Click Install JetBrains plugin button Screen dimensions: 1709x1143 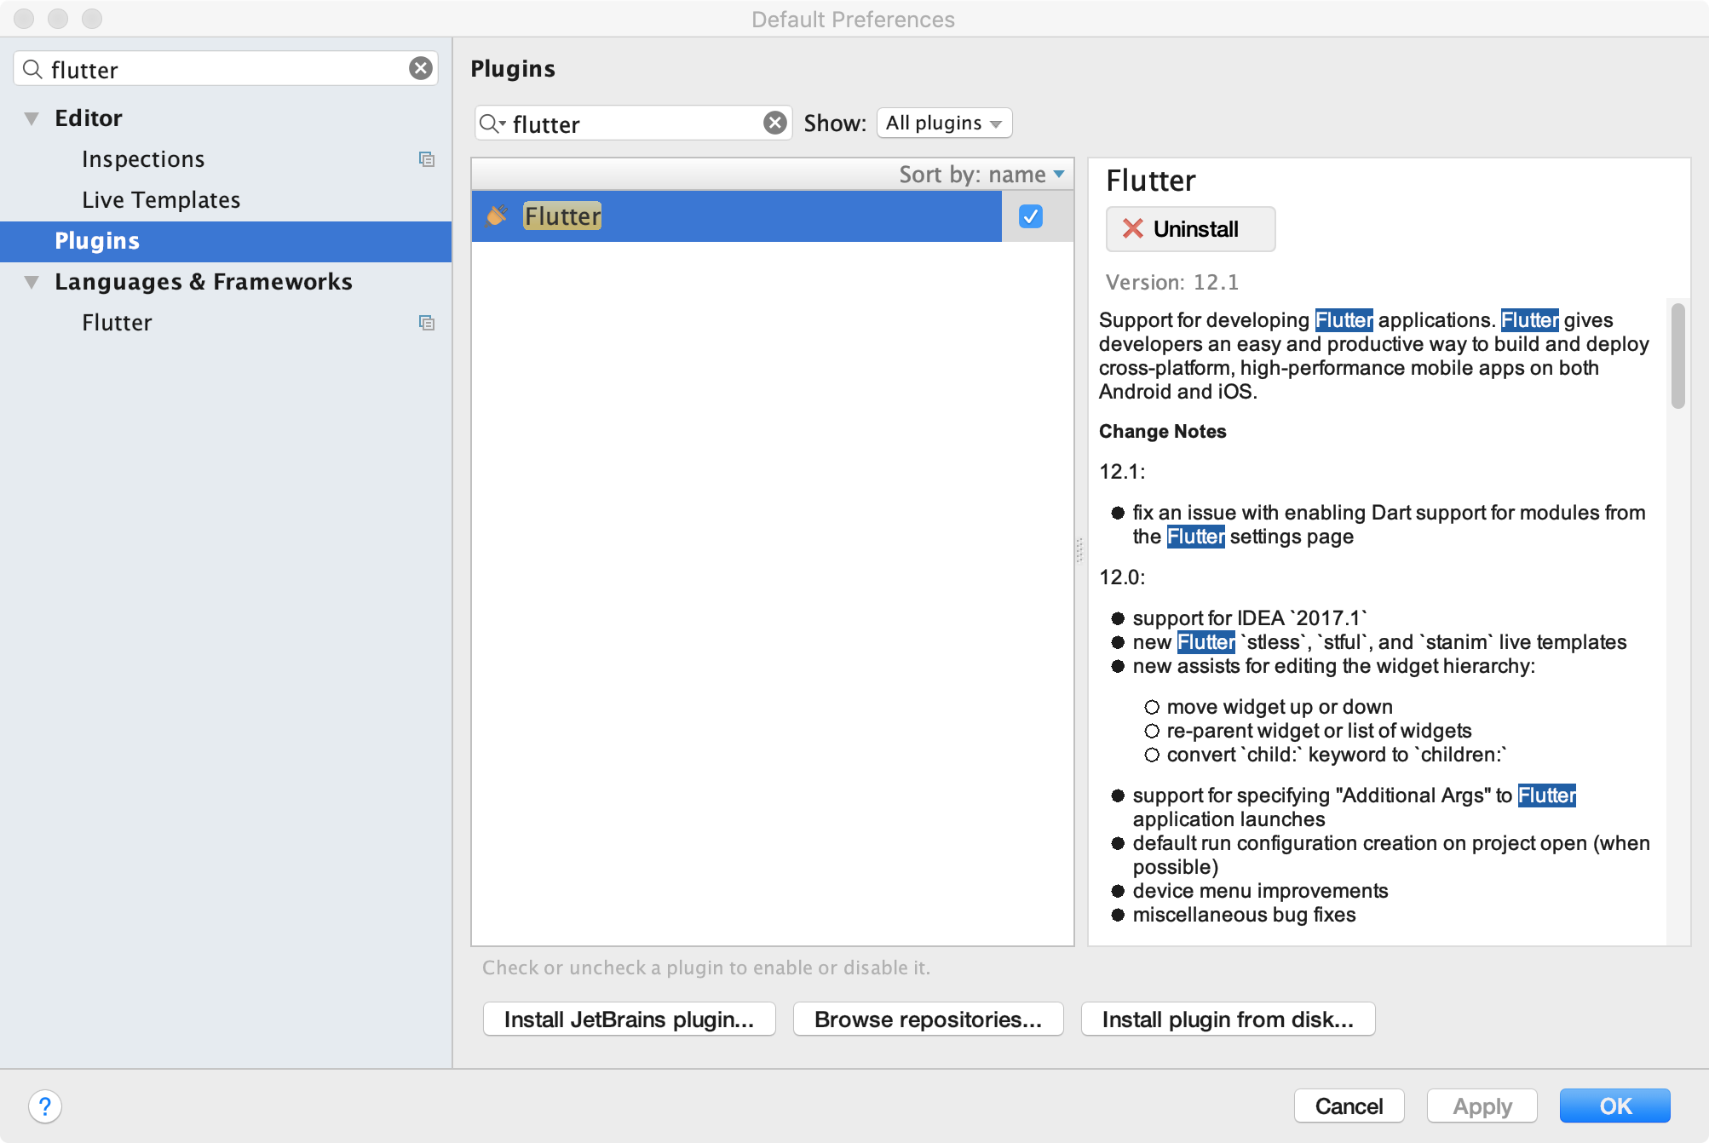tap(629, 1020)
